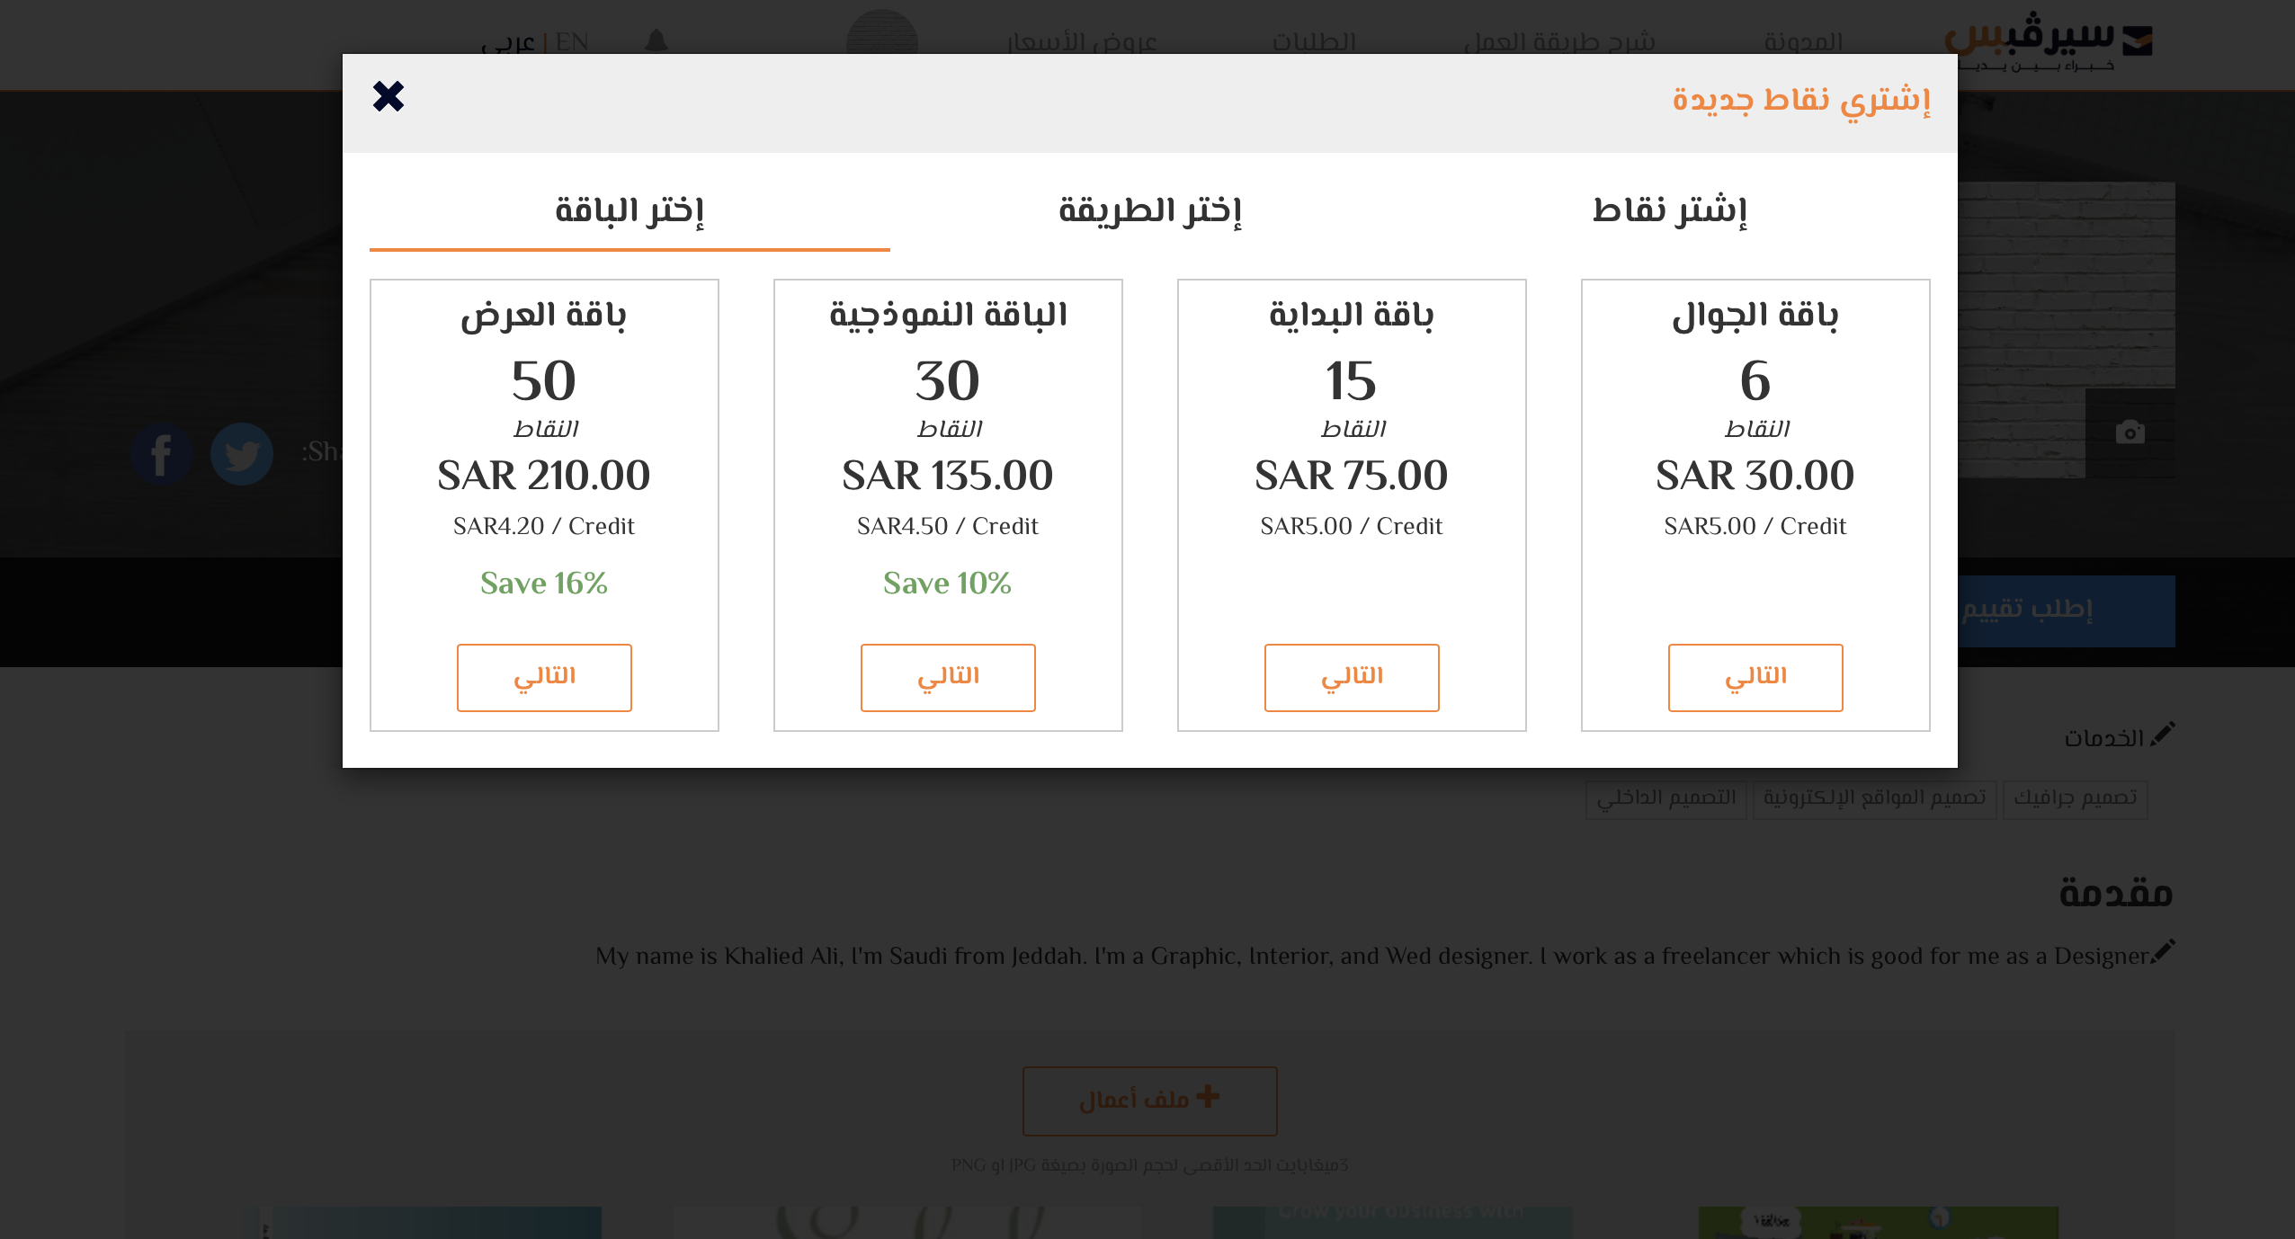Open the المدونة blog menu item
2295x1239 pixels.
click(1803, 42)
